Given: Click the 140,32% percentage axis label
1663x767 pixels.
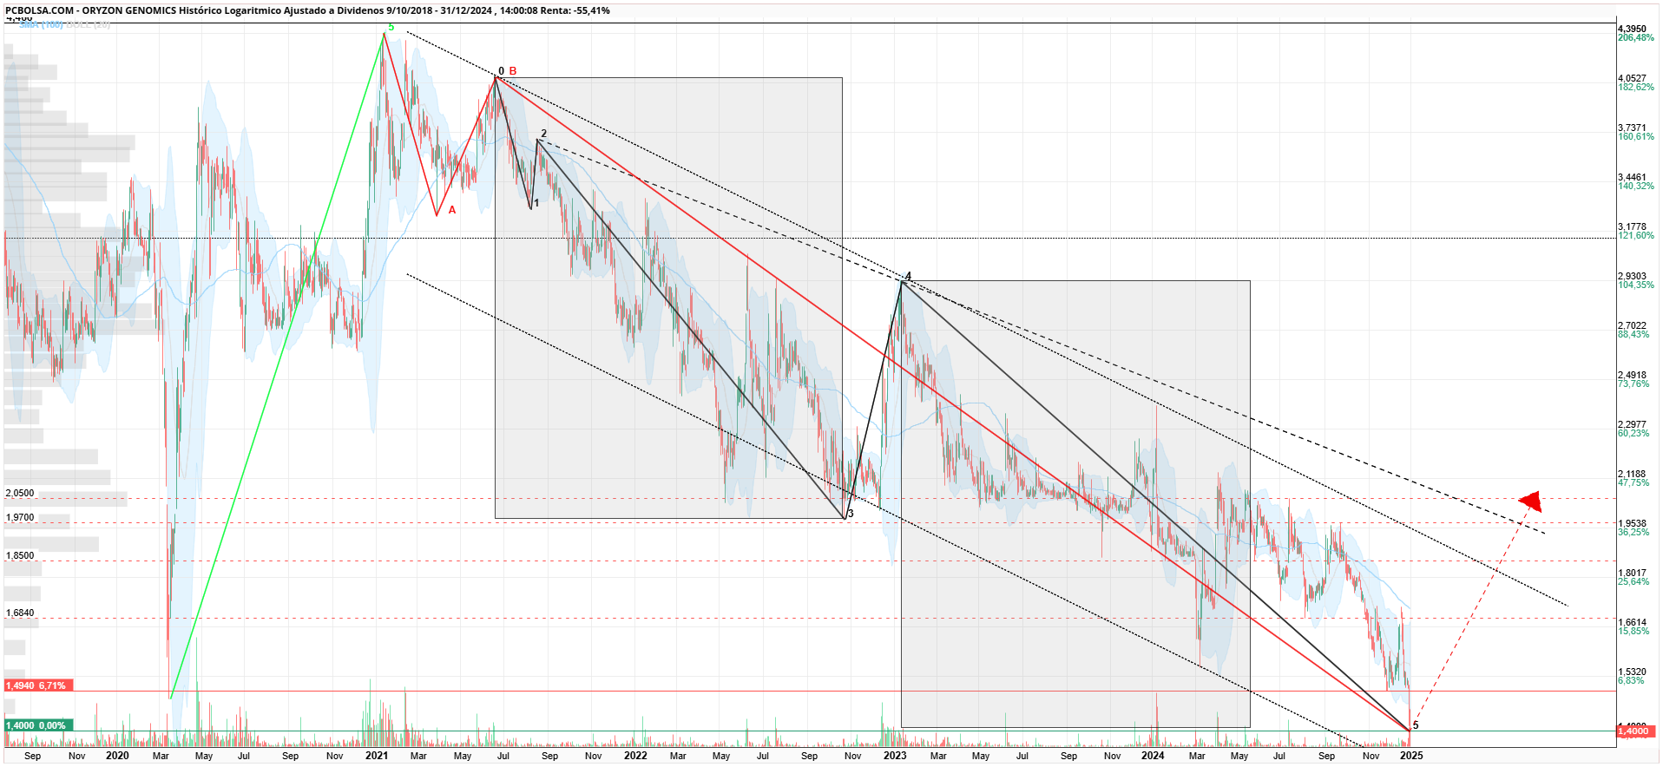Looking at the screenshot, I should pos(1635,186).
